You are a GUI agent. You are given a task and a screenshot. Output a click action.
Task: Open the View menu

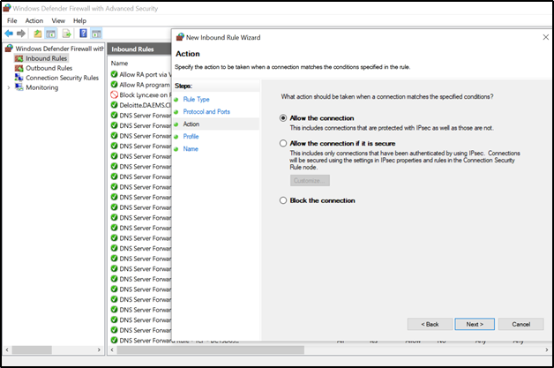click(x=58, y=20)
